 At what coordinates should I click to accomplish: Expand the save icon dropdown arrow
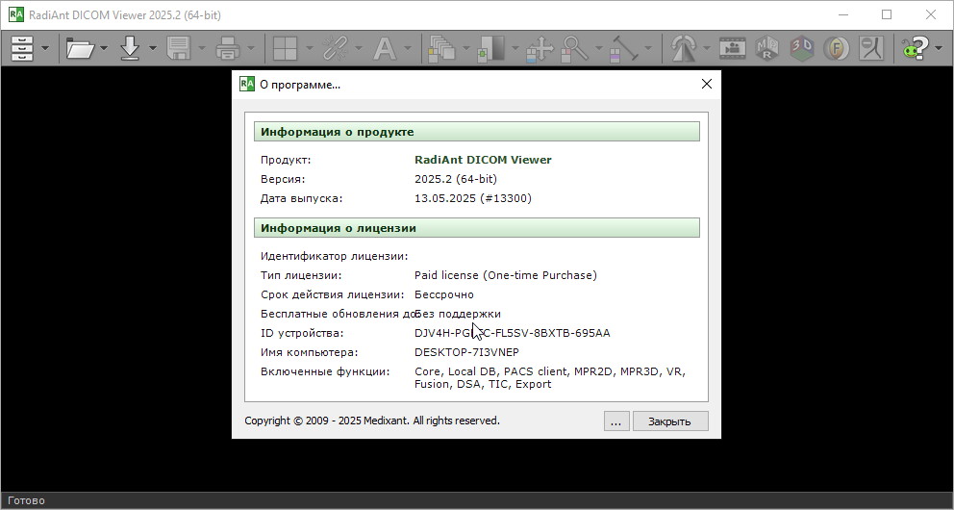[x=201, y=48]
